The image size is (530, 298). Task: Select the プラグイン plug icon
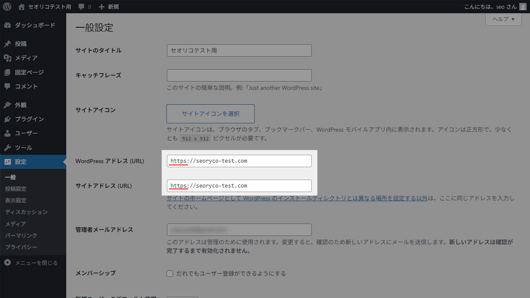coord(7,119)
